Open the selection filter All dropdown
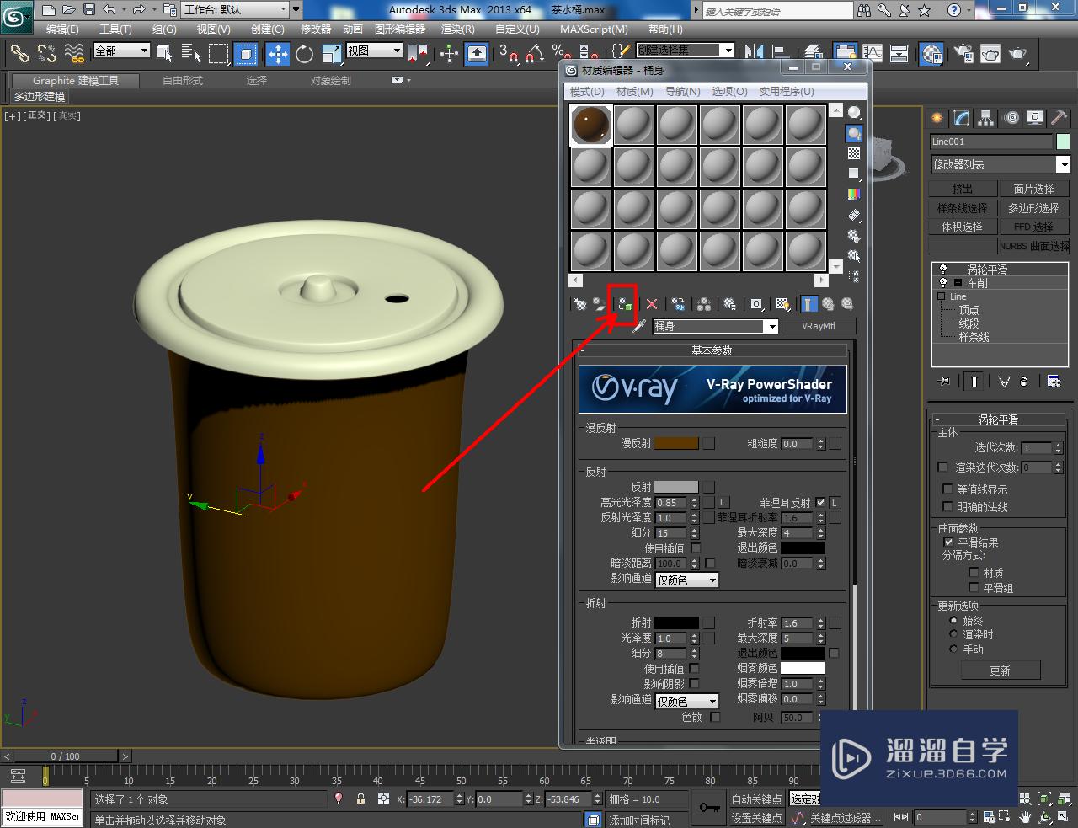1078x828 pixels. (121, 51)
